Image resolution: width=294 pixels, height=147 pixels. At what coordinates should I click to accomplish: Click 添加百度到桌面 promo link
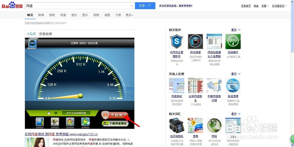[x=176, y=6]
